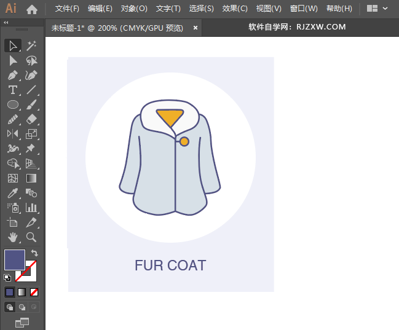The image size is (399, 330).
Task: Open 窗口(W) menu
Action: [x=304, y=9]
